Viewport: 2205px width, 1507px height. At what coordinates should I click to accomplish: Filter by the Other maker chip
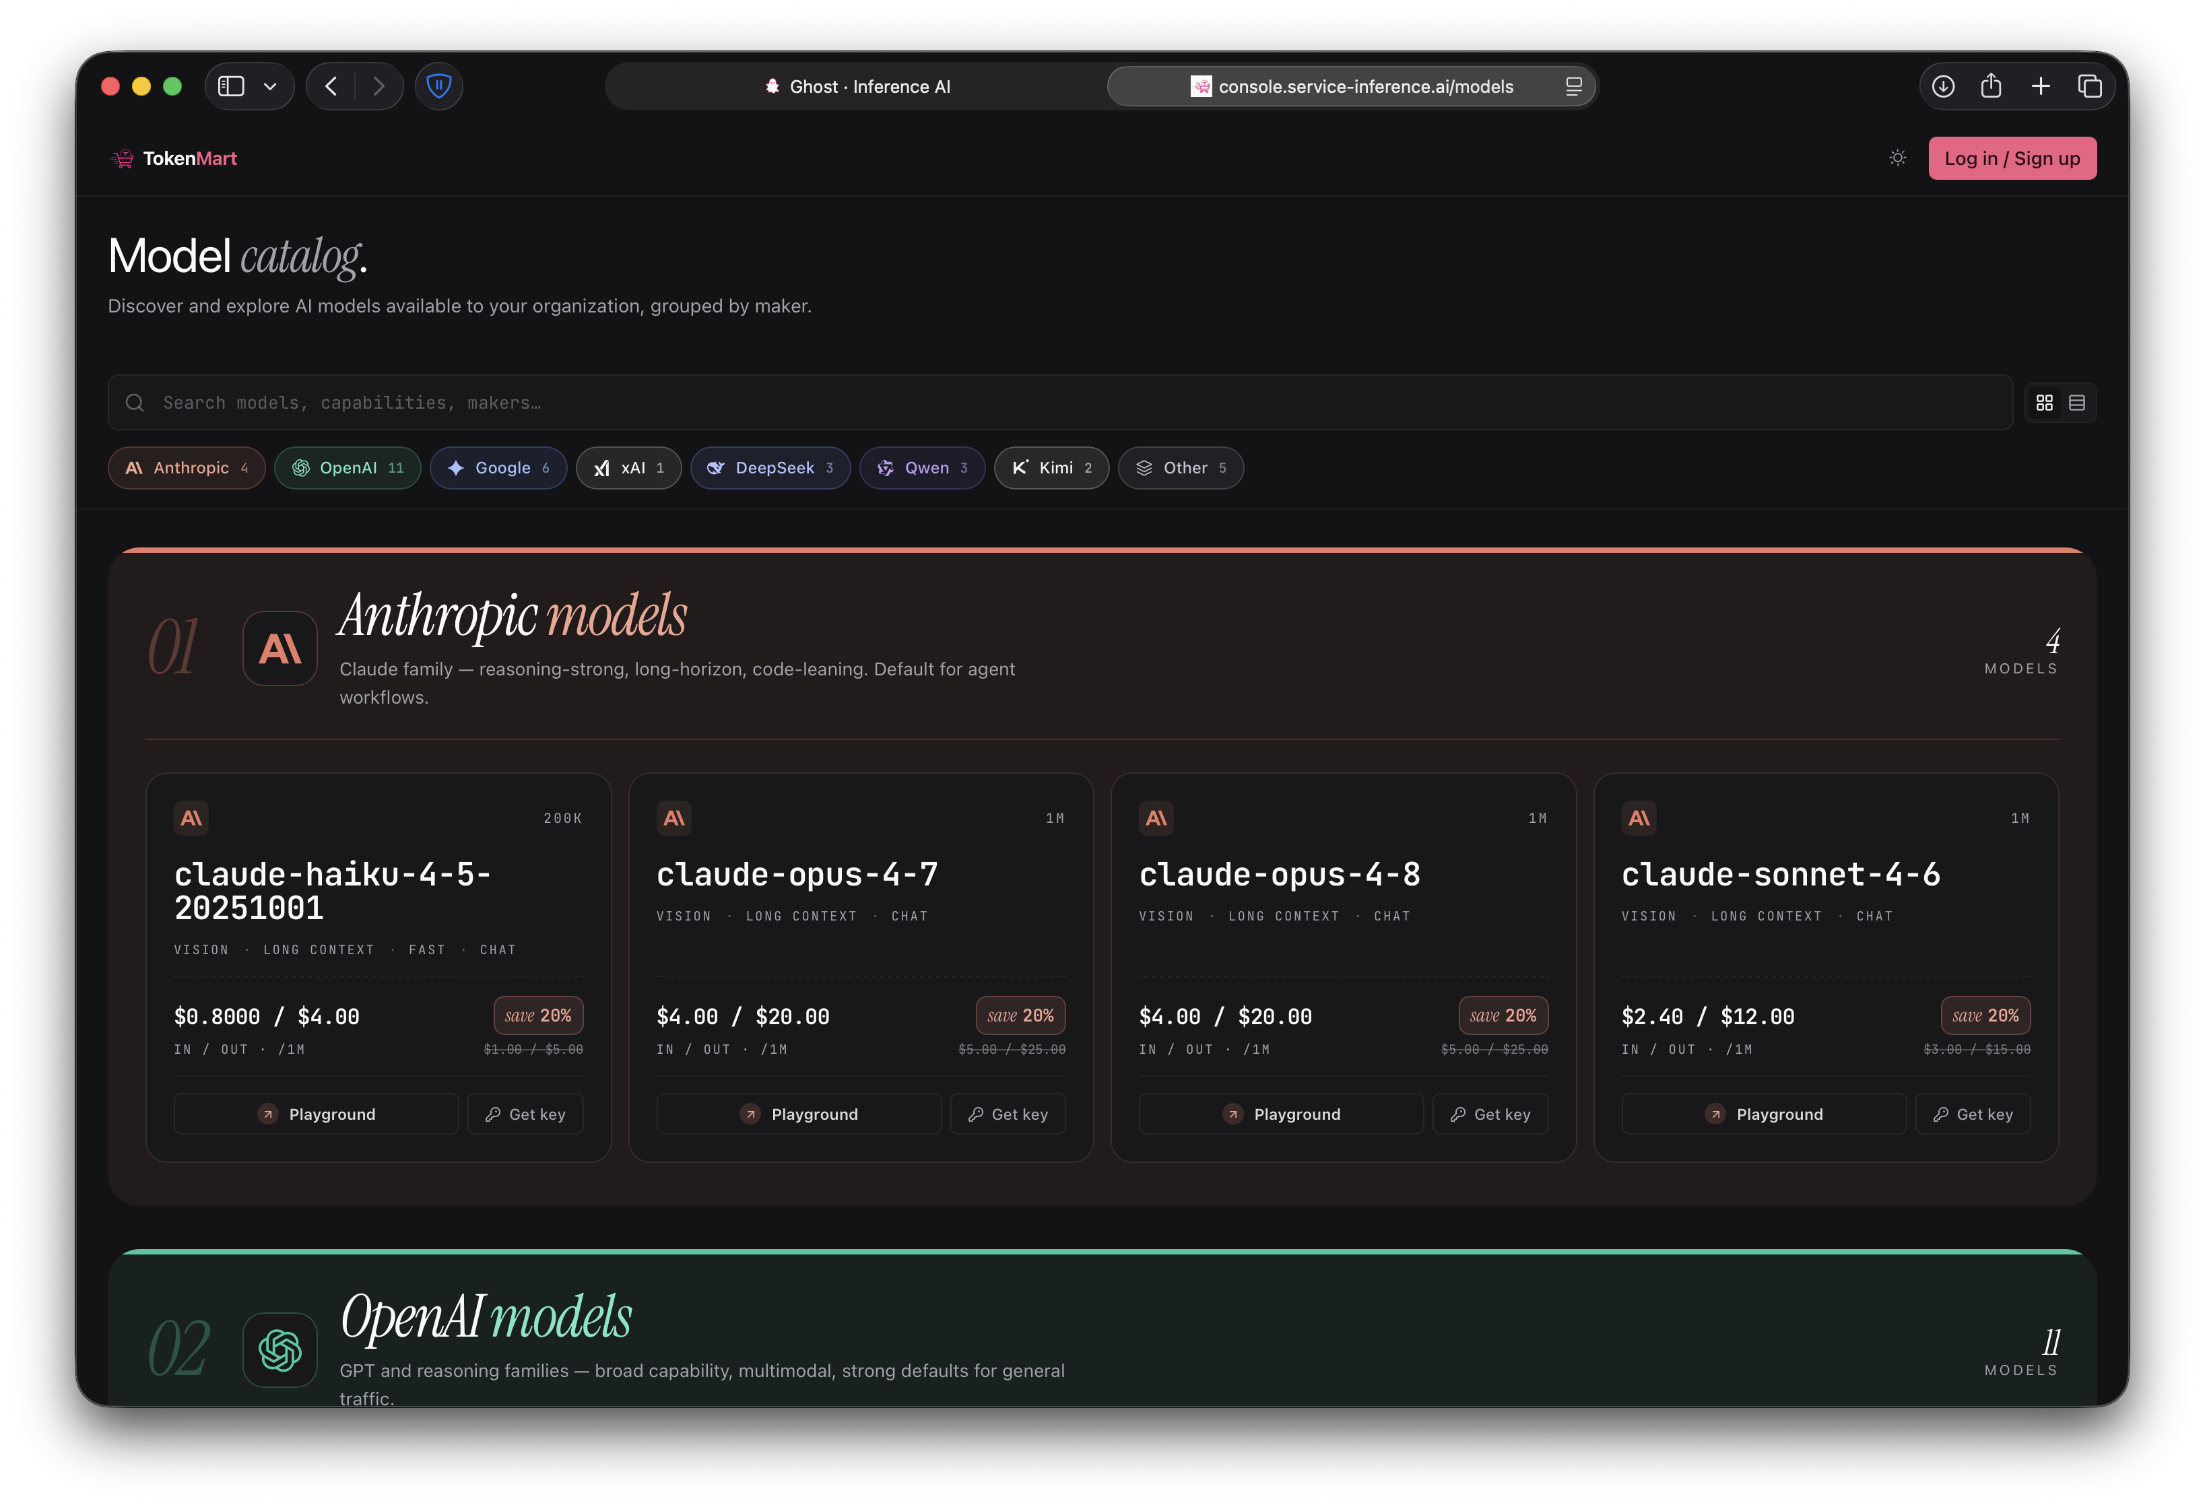pos(1181,467)
